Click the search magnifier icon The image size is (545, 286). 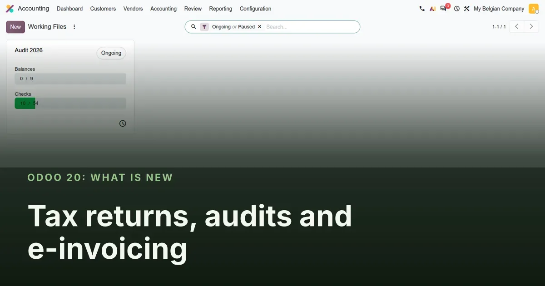pyautogui.click(x=193, y=27)
